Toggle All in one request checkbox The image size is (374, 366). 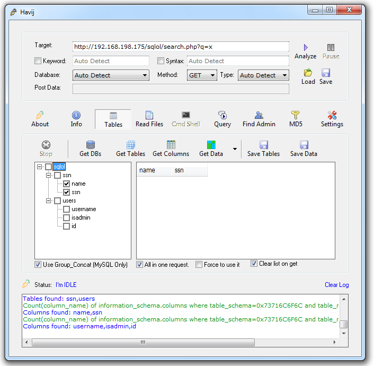(139, 265)
